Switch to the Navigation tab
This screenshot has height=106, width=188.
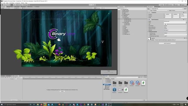coord(157,7)
